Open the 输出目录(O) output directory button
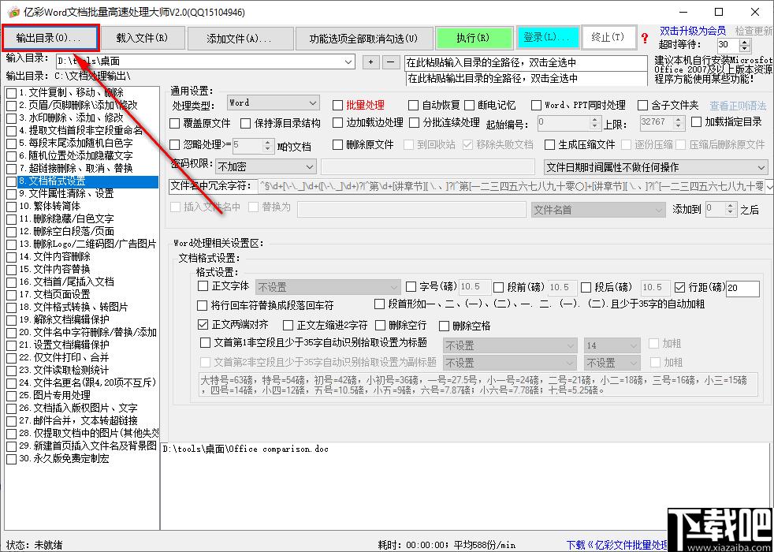This screenshot has height=552, width=774. pos(51,38)
